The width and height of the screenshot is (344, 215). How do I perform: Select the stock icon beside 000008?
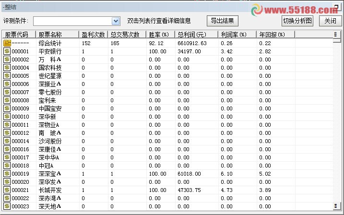(x=7, y=100)
